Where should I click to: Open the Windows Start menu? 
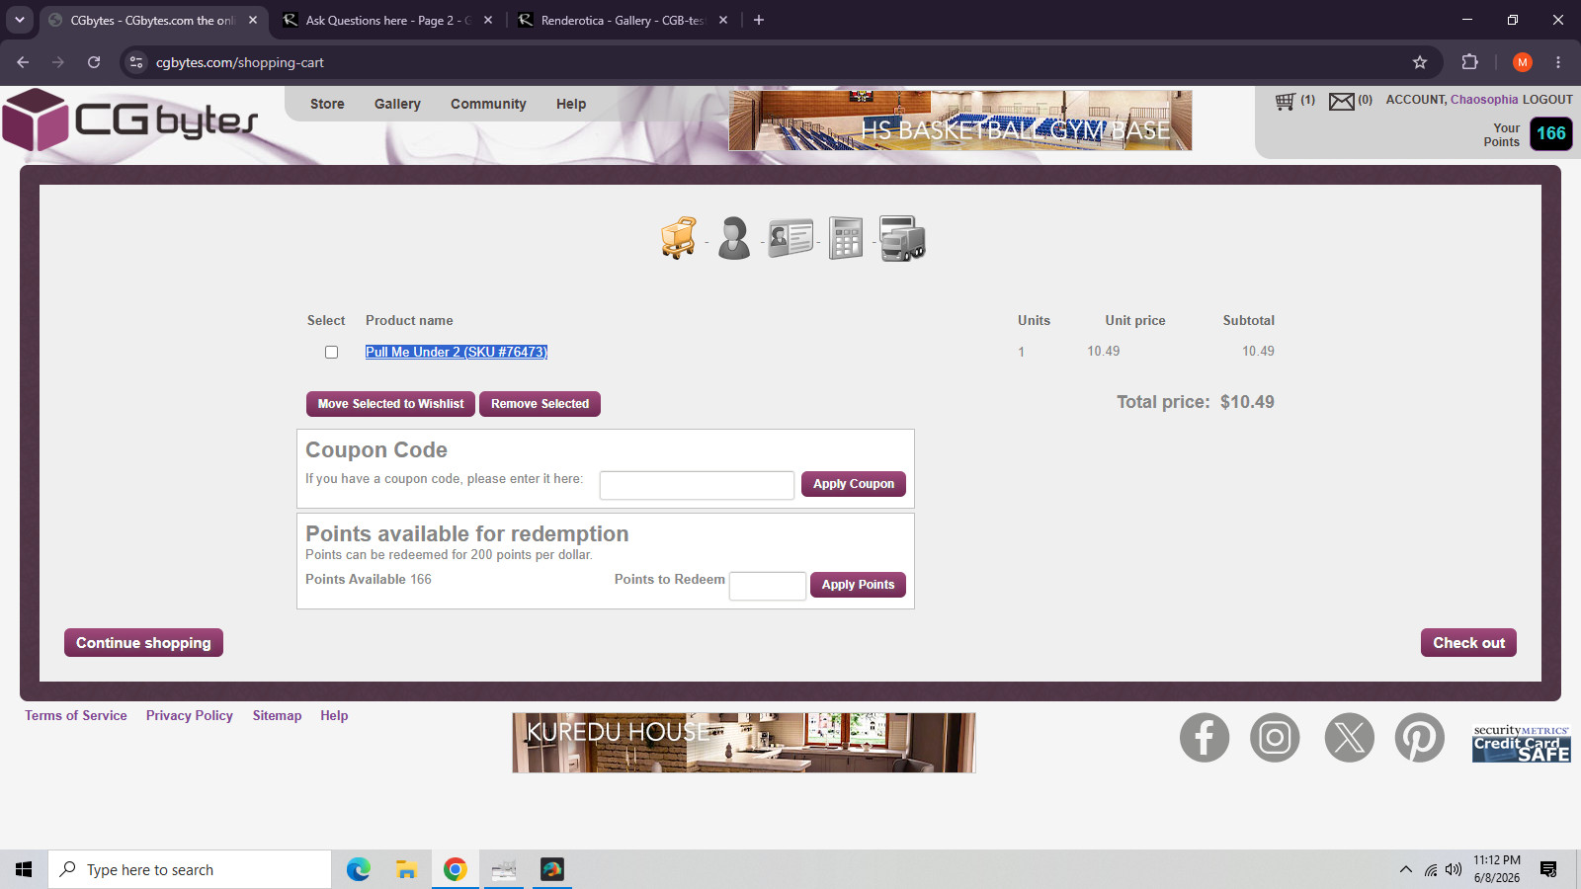(x=24, y=869)
